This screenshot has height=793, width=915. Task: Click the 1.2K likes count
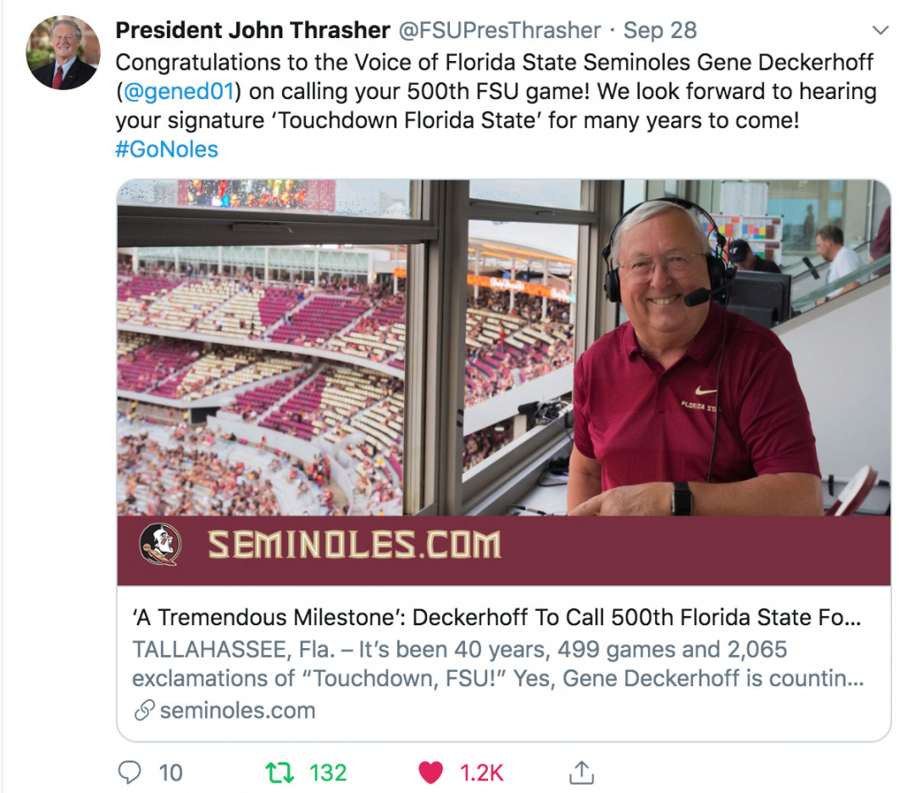[481, 772]
